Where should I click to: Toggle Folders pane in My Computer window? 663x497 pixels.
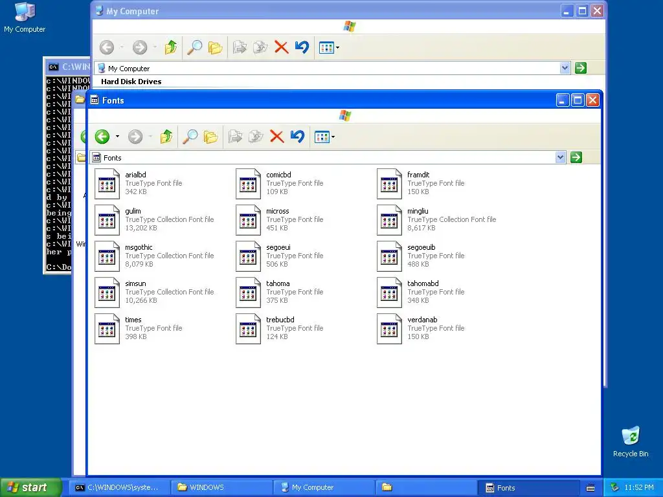(x=215, y=47)
